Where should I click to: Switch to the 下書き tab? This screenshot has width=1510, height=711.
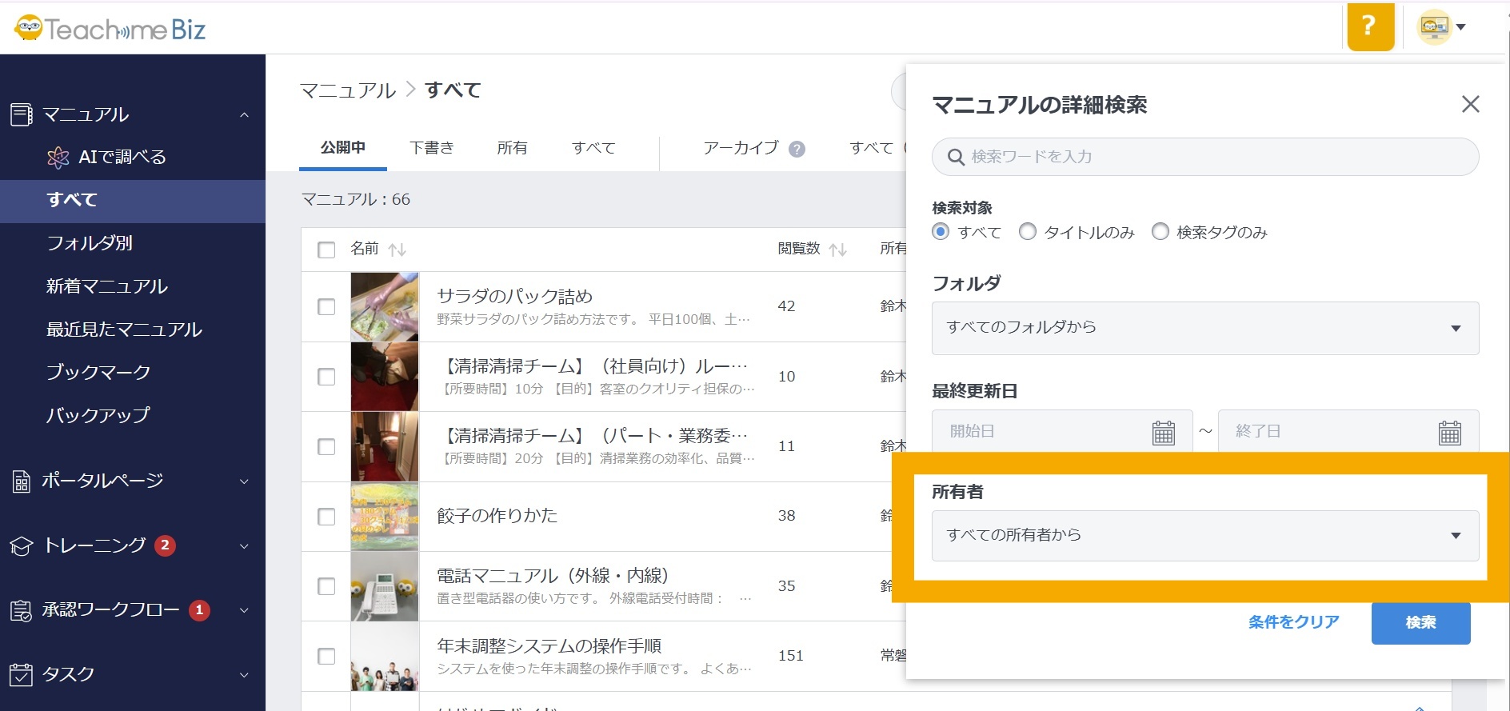click(432, 148)
